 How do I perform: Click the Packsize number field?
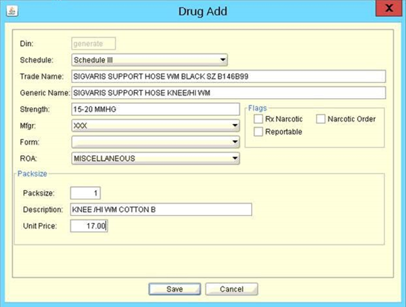click(x=85, y=193)
